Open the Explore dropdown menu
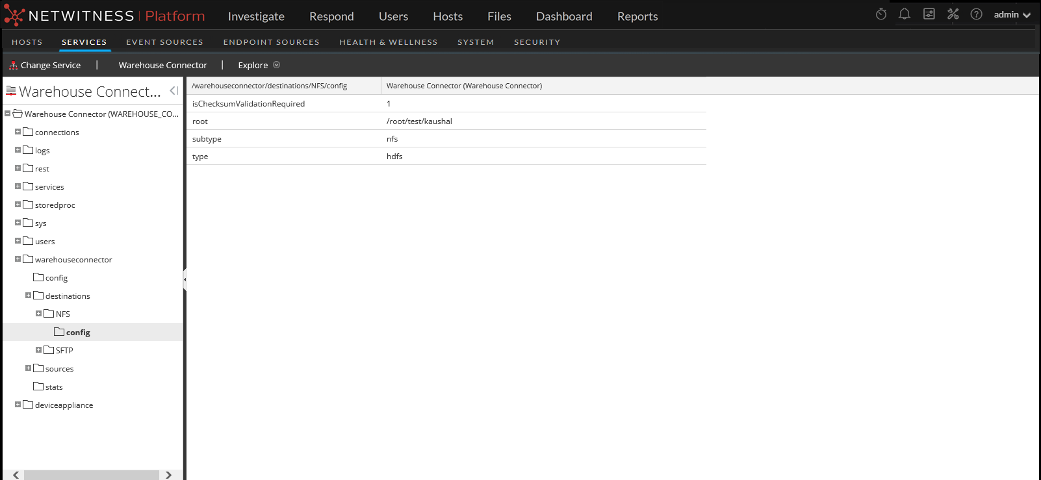The height and width of the screenshot is (480, 1041). coord(259,65)
